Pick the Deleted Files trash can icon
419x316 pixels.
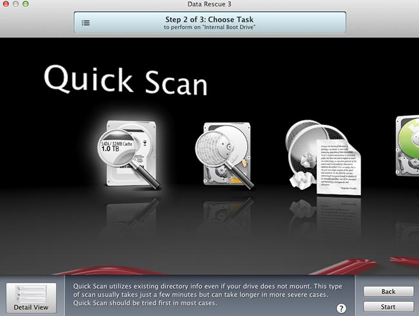click(x=323, y=158)
